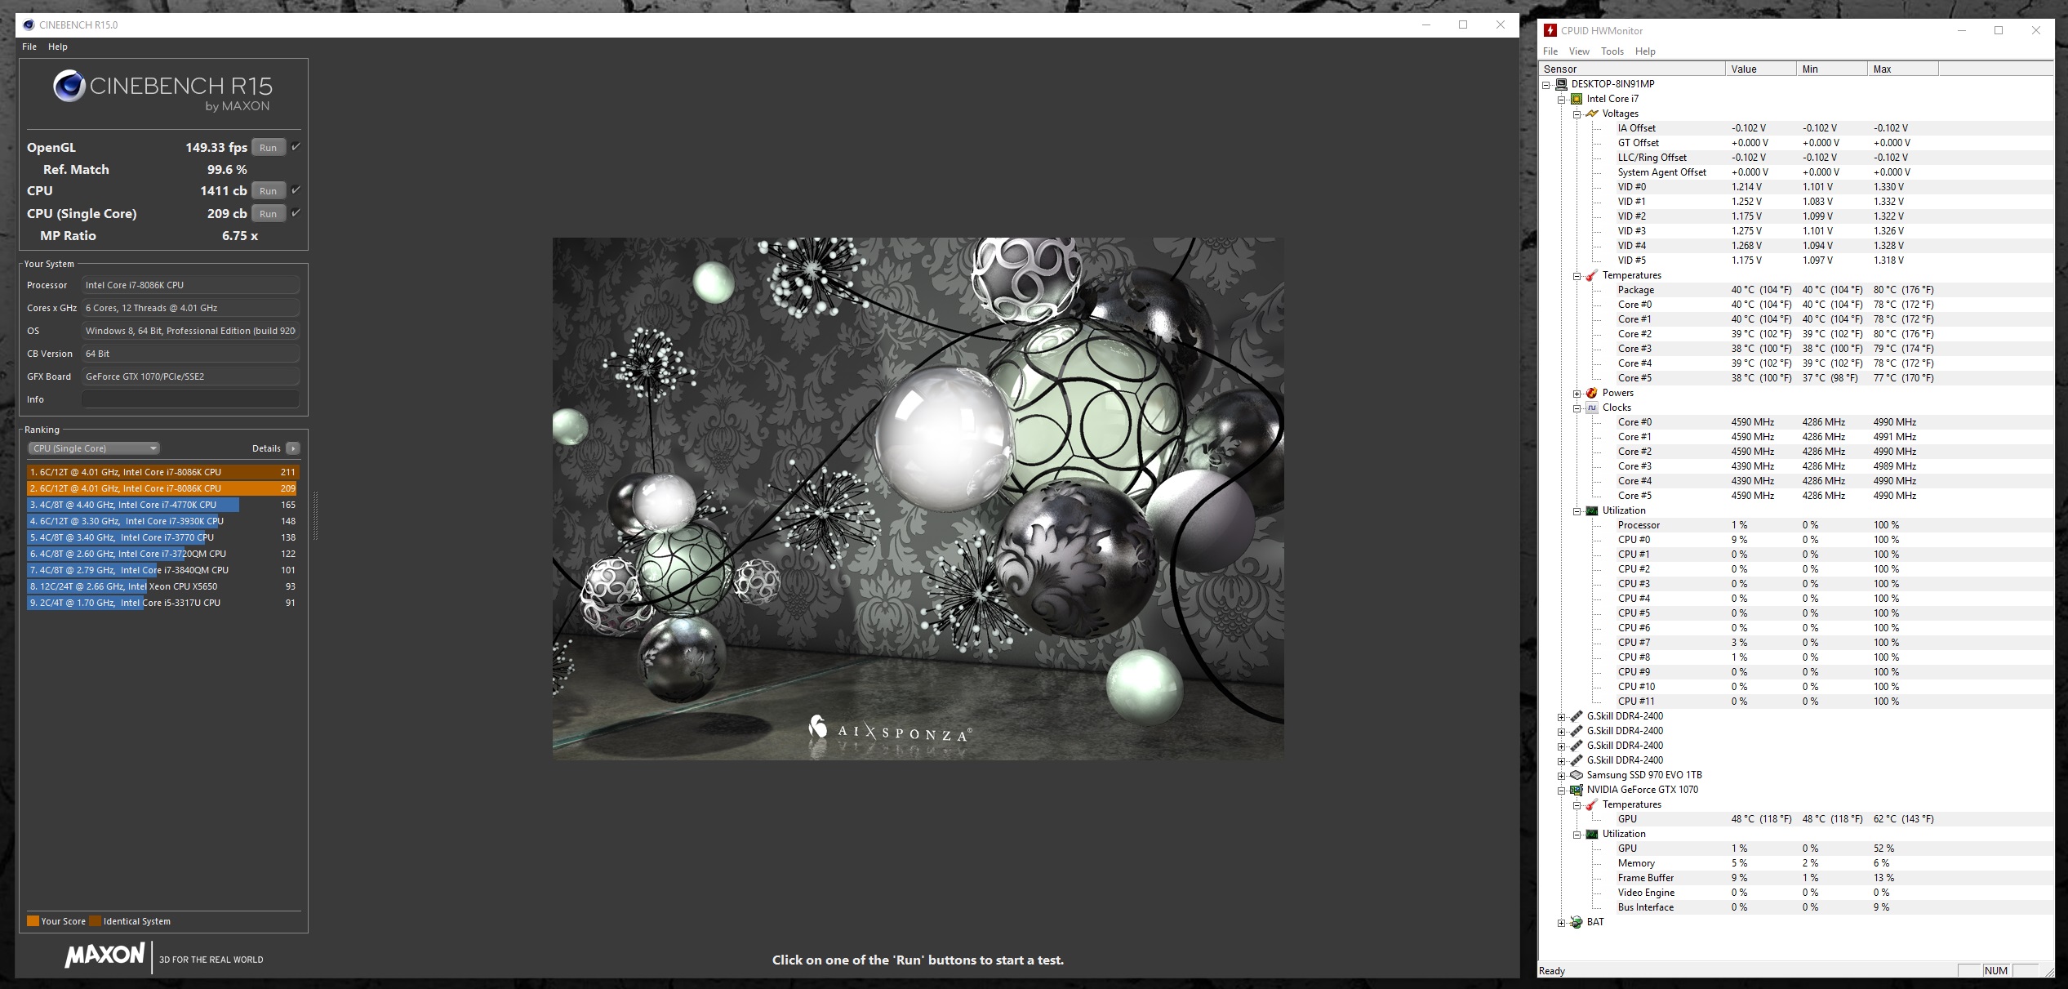Select the Intel Core i7-4770K ranking row
This screenshot has height=989, width=2068.
coord(162,505)
